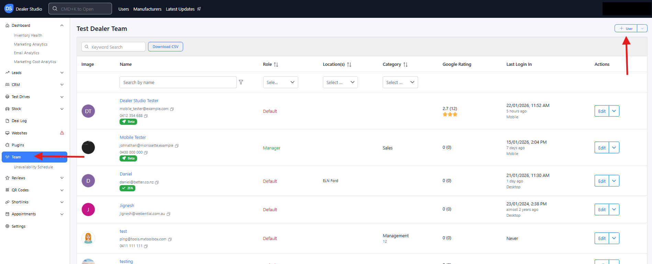Screen dimensions: 652x264
Task: Click the name filter funnel icon
Action: [241, 82]
